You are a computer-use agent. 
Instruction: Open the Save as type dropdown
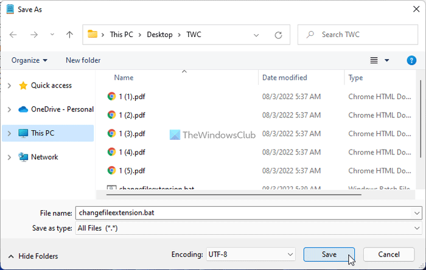pyautogui.click(x=248, y=227)
